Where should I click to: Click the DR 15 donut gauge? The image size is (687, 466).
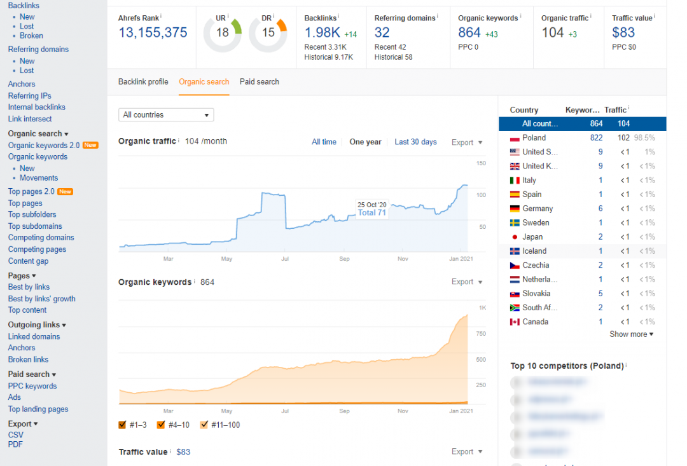click(x=268, y=32)
